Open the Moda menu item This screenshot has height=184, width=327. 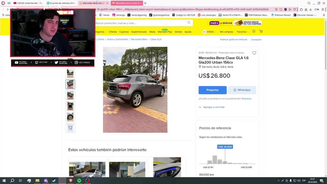tap(152, 32)
